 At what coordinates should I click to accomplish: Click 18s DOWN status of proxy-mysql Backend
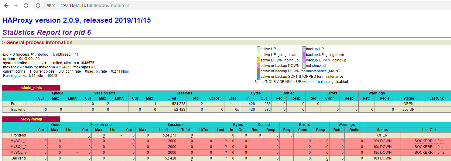point(382,158)
